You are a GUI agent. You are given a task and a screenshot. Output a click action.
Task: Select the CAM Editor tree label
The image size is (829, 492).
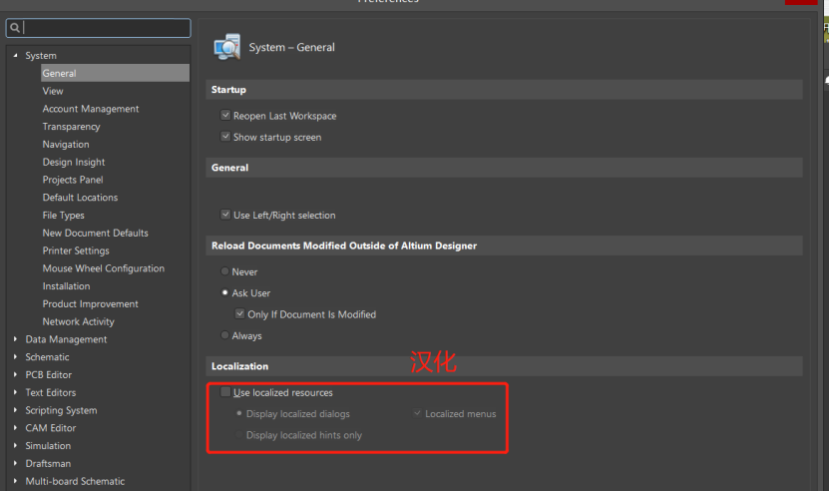(50, 428)
